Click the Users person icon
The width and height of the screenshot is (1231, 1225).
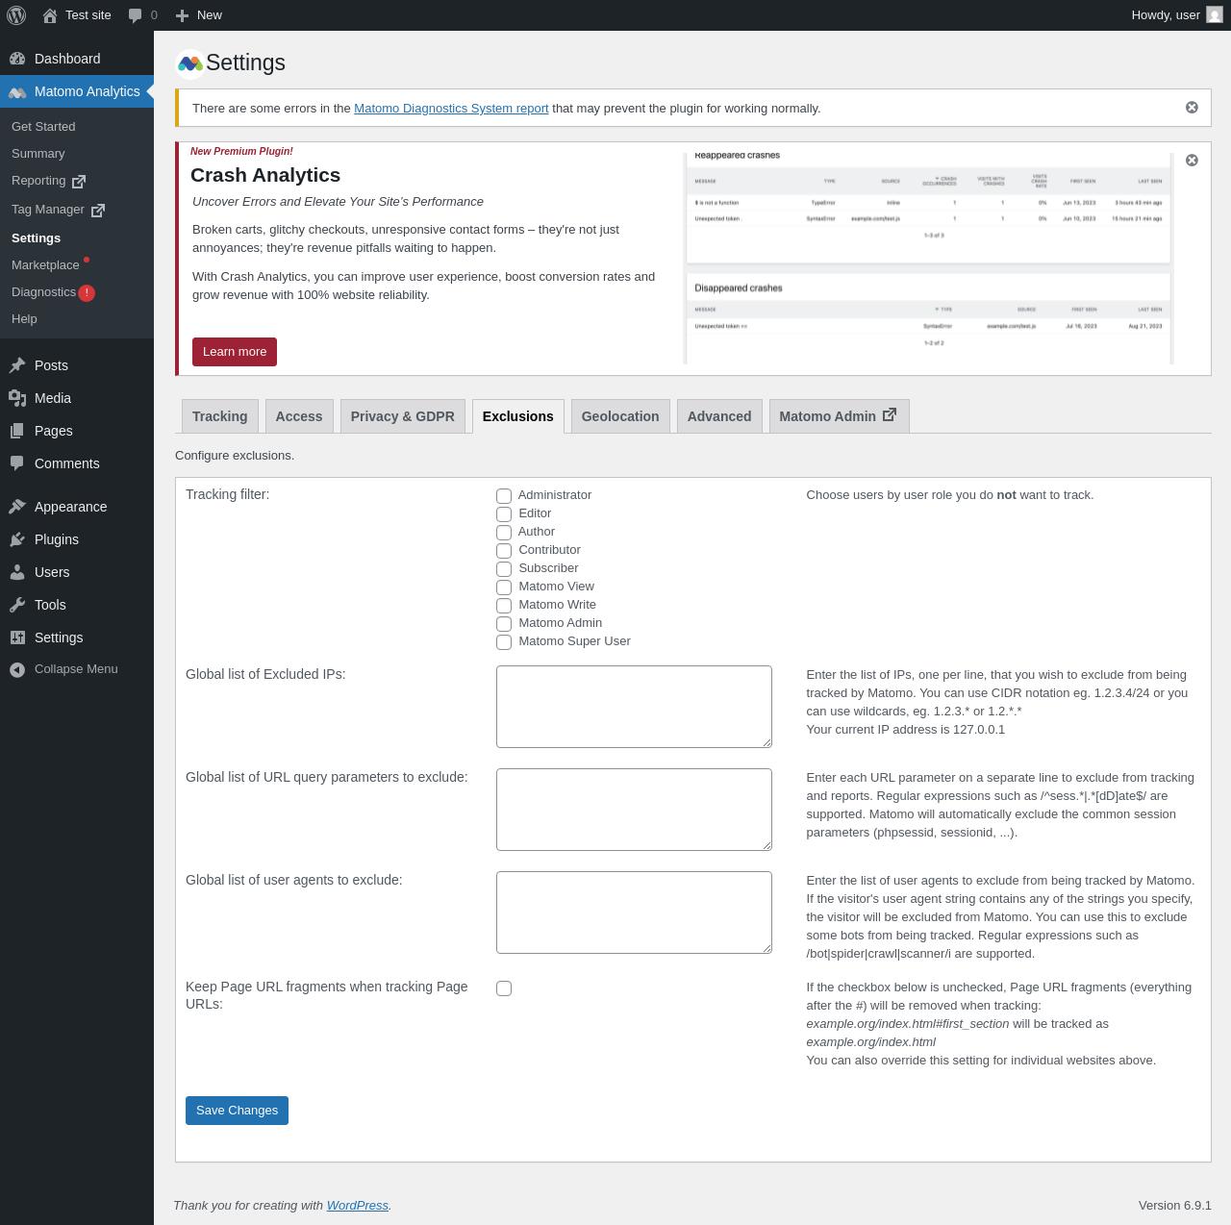(17, 572)
